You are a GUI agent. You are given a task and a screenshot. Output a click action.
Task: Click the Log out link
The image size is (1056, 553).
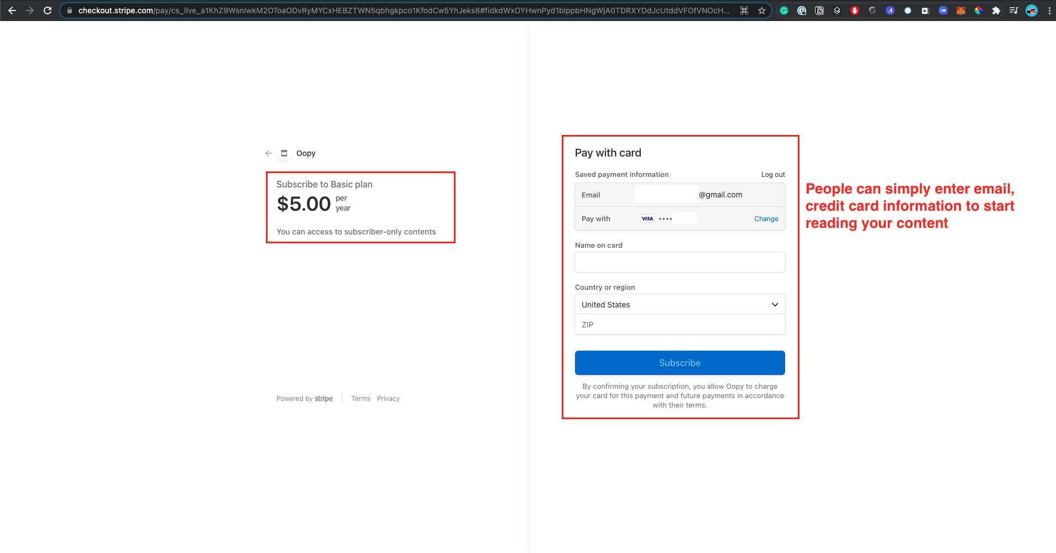pyautogui.click(x=773, y=175)
